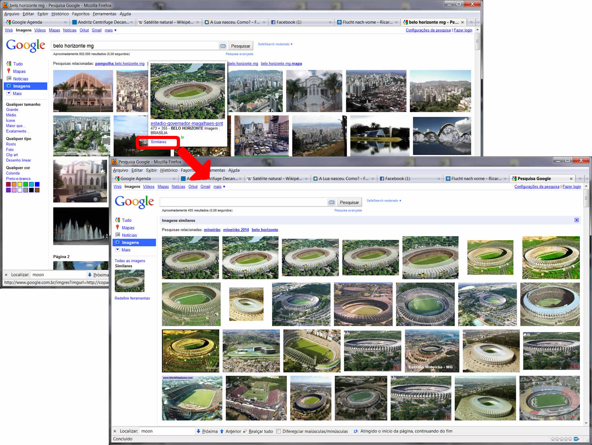This screenshot has width=592, height=445.
Task: Switch to Google Agenda tab in back window
Action: (36, 22)
